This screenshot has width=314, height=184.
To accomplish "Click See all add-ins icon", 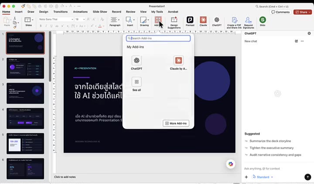I will pos(137,82).
